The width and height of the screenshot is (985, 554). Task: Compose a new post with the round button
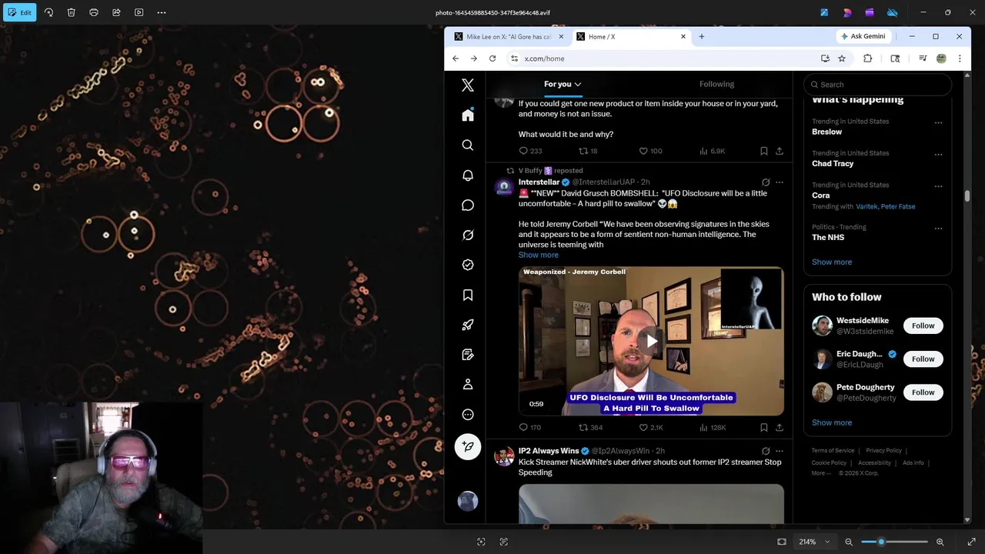(468, 447)
